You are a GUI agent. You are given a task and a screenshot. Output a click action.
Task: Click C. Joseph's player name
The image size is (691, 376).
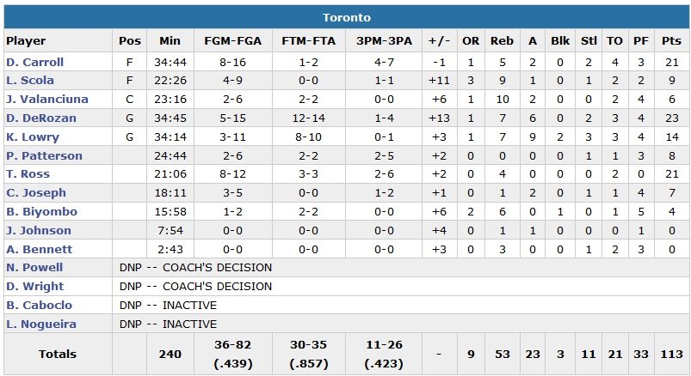coord(35,193)
